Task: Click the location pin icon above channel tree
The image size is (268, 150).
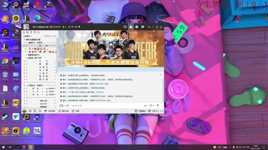Action: [x=31, y=32]
